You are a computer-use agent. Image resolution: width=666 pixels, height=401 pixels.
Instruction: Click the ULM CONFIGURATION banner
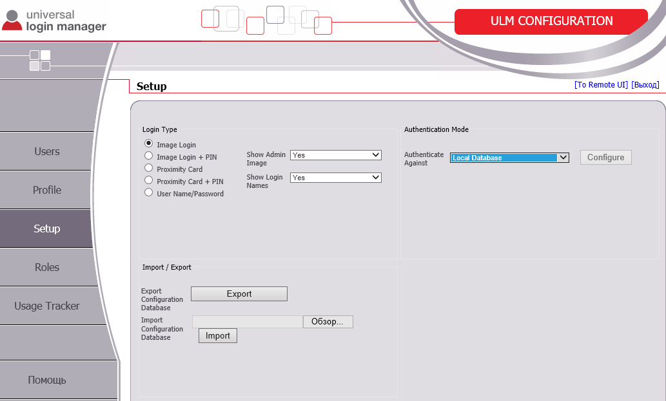[551, 21]
